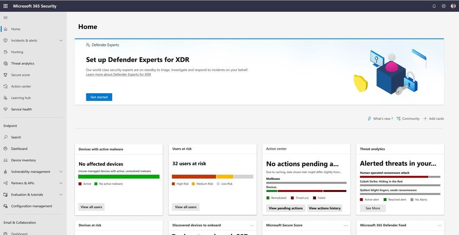Open notifications bell icon
Screen dimensions: 459x235
(x=434, y=6)
